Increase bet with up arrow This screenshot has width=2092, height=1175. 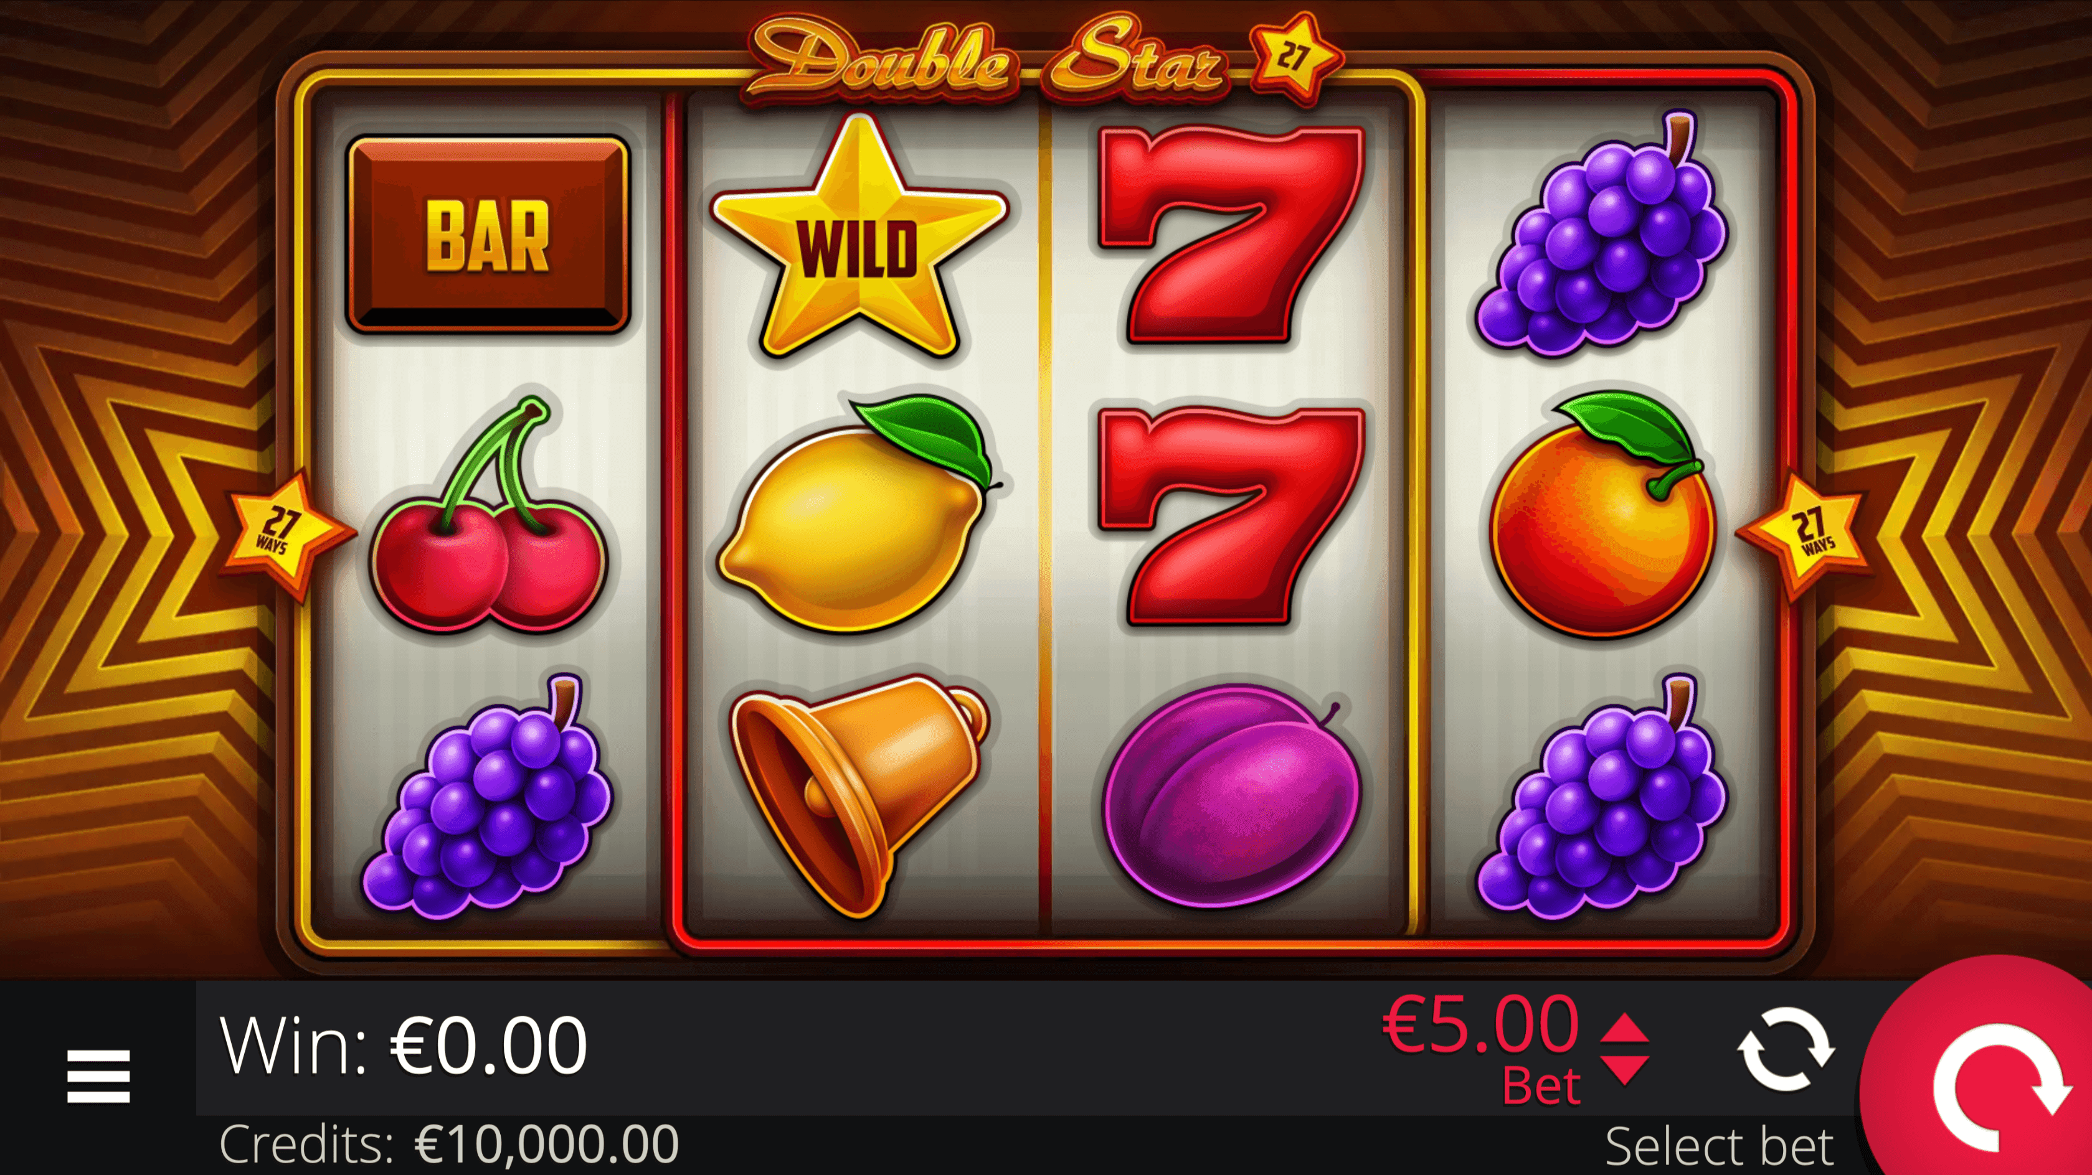1624,1028
